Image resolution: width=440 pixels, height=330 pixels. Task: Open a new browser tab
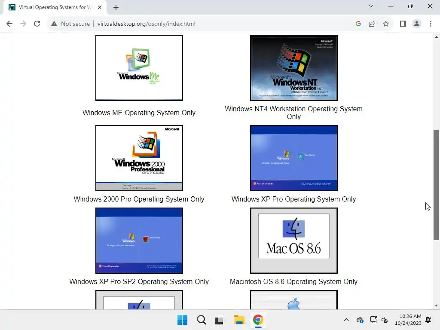pyautogui.click(x=116, y=7)
